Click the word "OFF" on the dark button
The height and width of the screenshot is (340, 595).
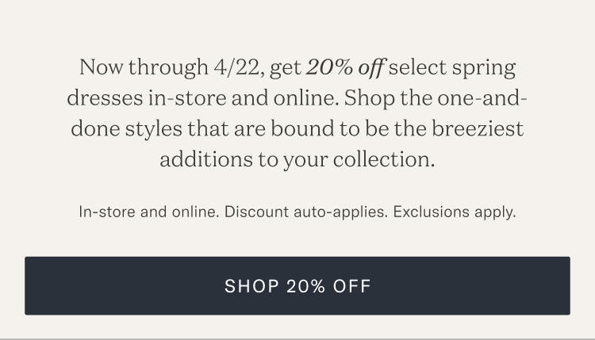coord(351,286)
